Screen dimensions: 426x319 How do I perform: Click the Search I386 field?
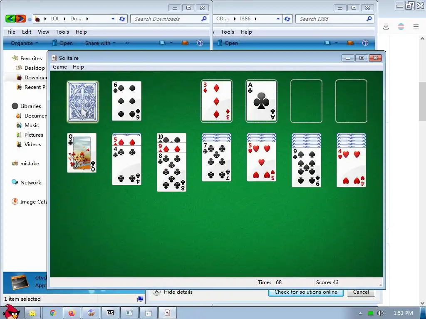pyautogui.click(x=335, y=19)
